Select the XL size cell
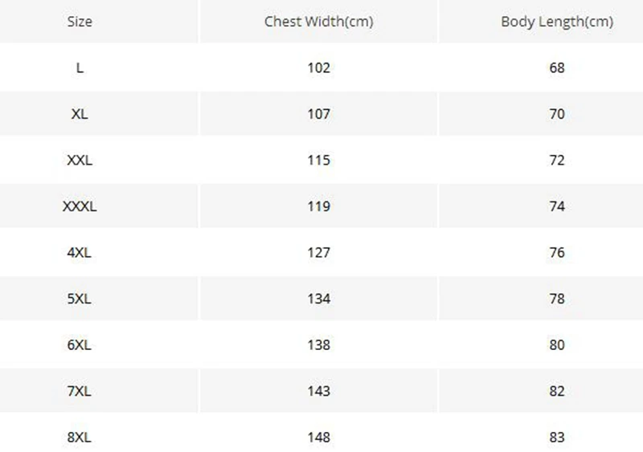This screenshot has height=452, width=643. pos(80,114)
